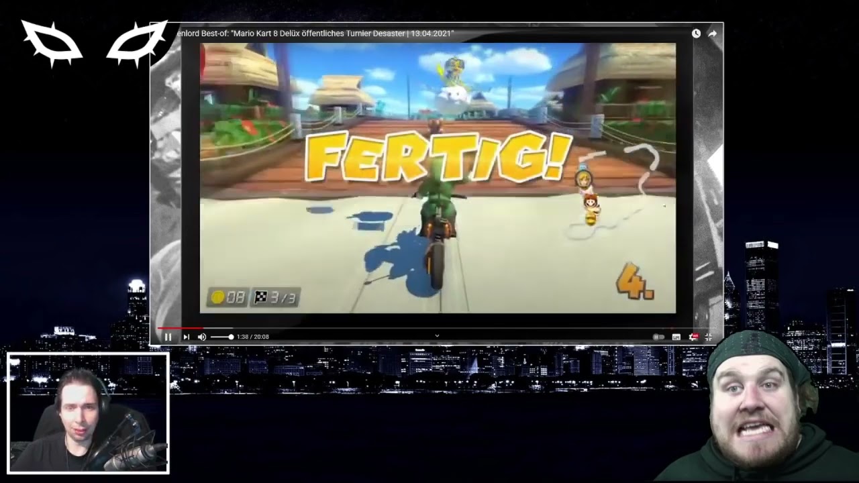Expand the chevron below the player
The height and width of the screenshot is (483, 859).
[x=437, y=336]
